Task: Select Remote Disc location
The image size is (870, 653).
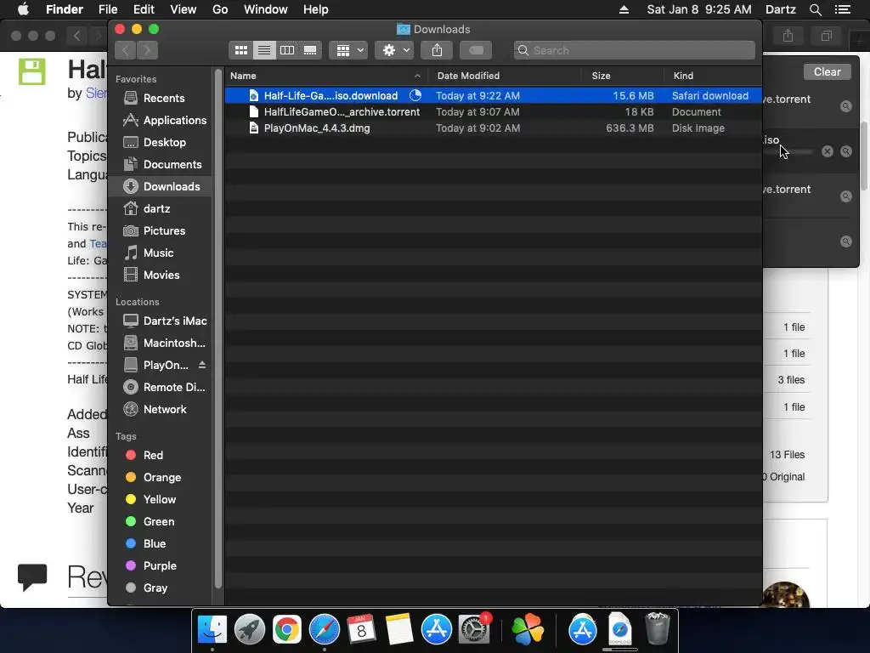Action: pyautogui.click(x=161, y=388)
